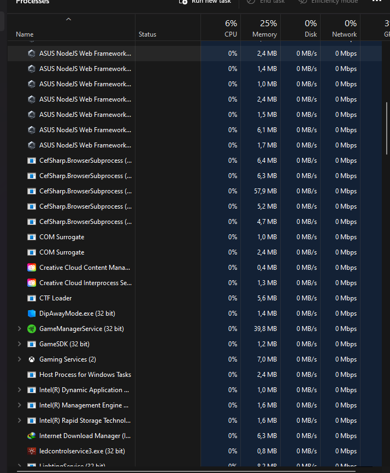The image size is (390, 473).
Task: Click the Intel Management Engine icon
Action: pos(32,405)
